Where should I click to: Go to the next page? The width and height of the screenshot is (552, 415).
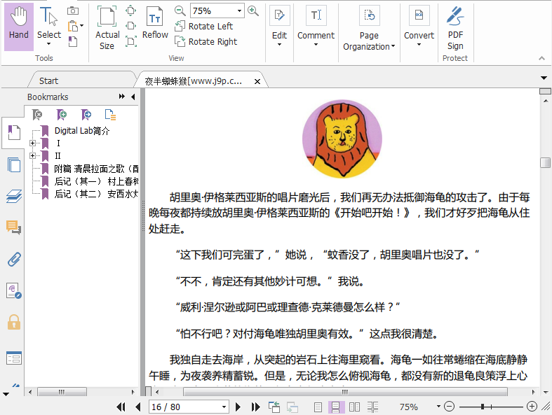tap(238, 407)
